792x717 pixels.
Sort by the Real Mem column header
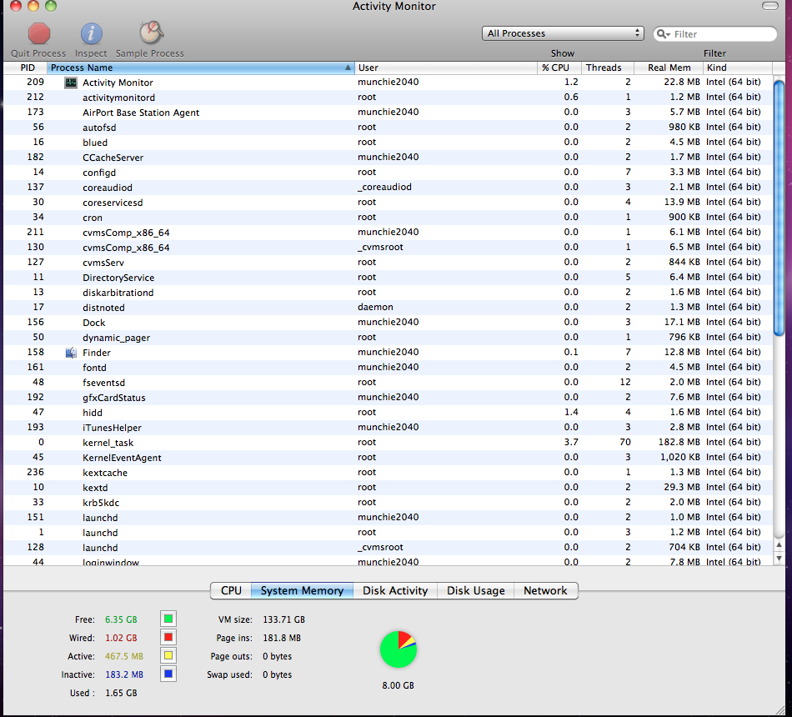point(669,68)
